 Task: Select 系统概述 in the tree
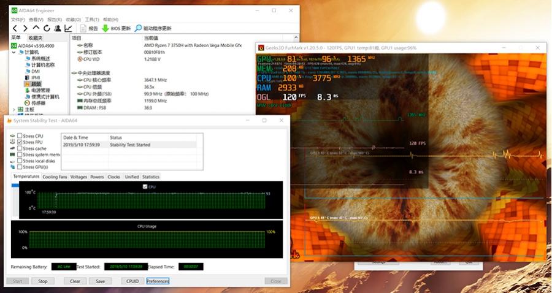[x=37, y=58]
